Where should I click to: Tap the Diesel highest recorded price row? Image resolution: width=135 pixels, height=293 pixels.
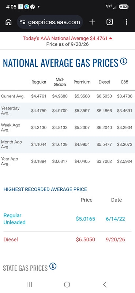click(67, 240)
